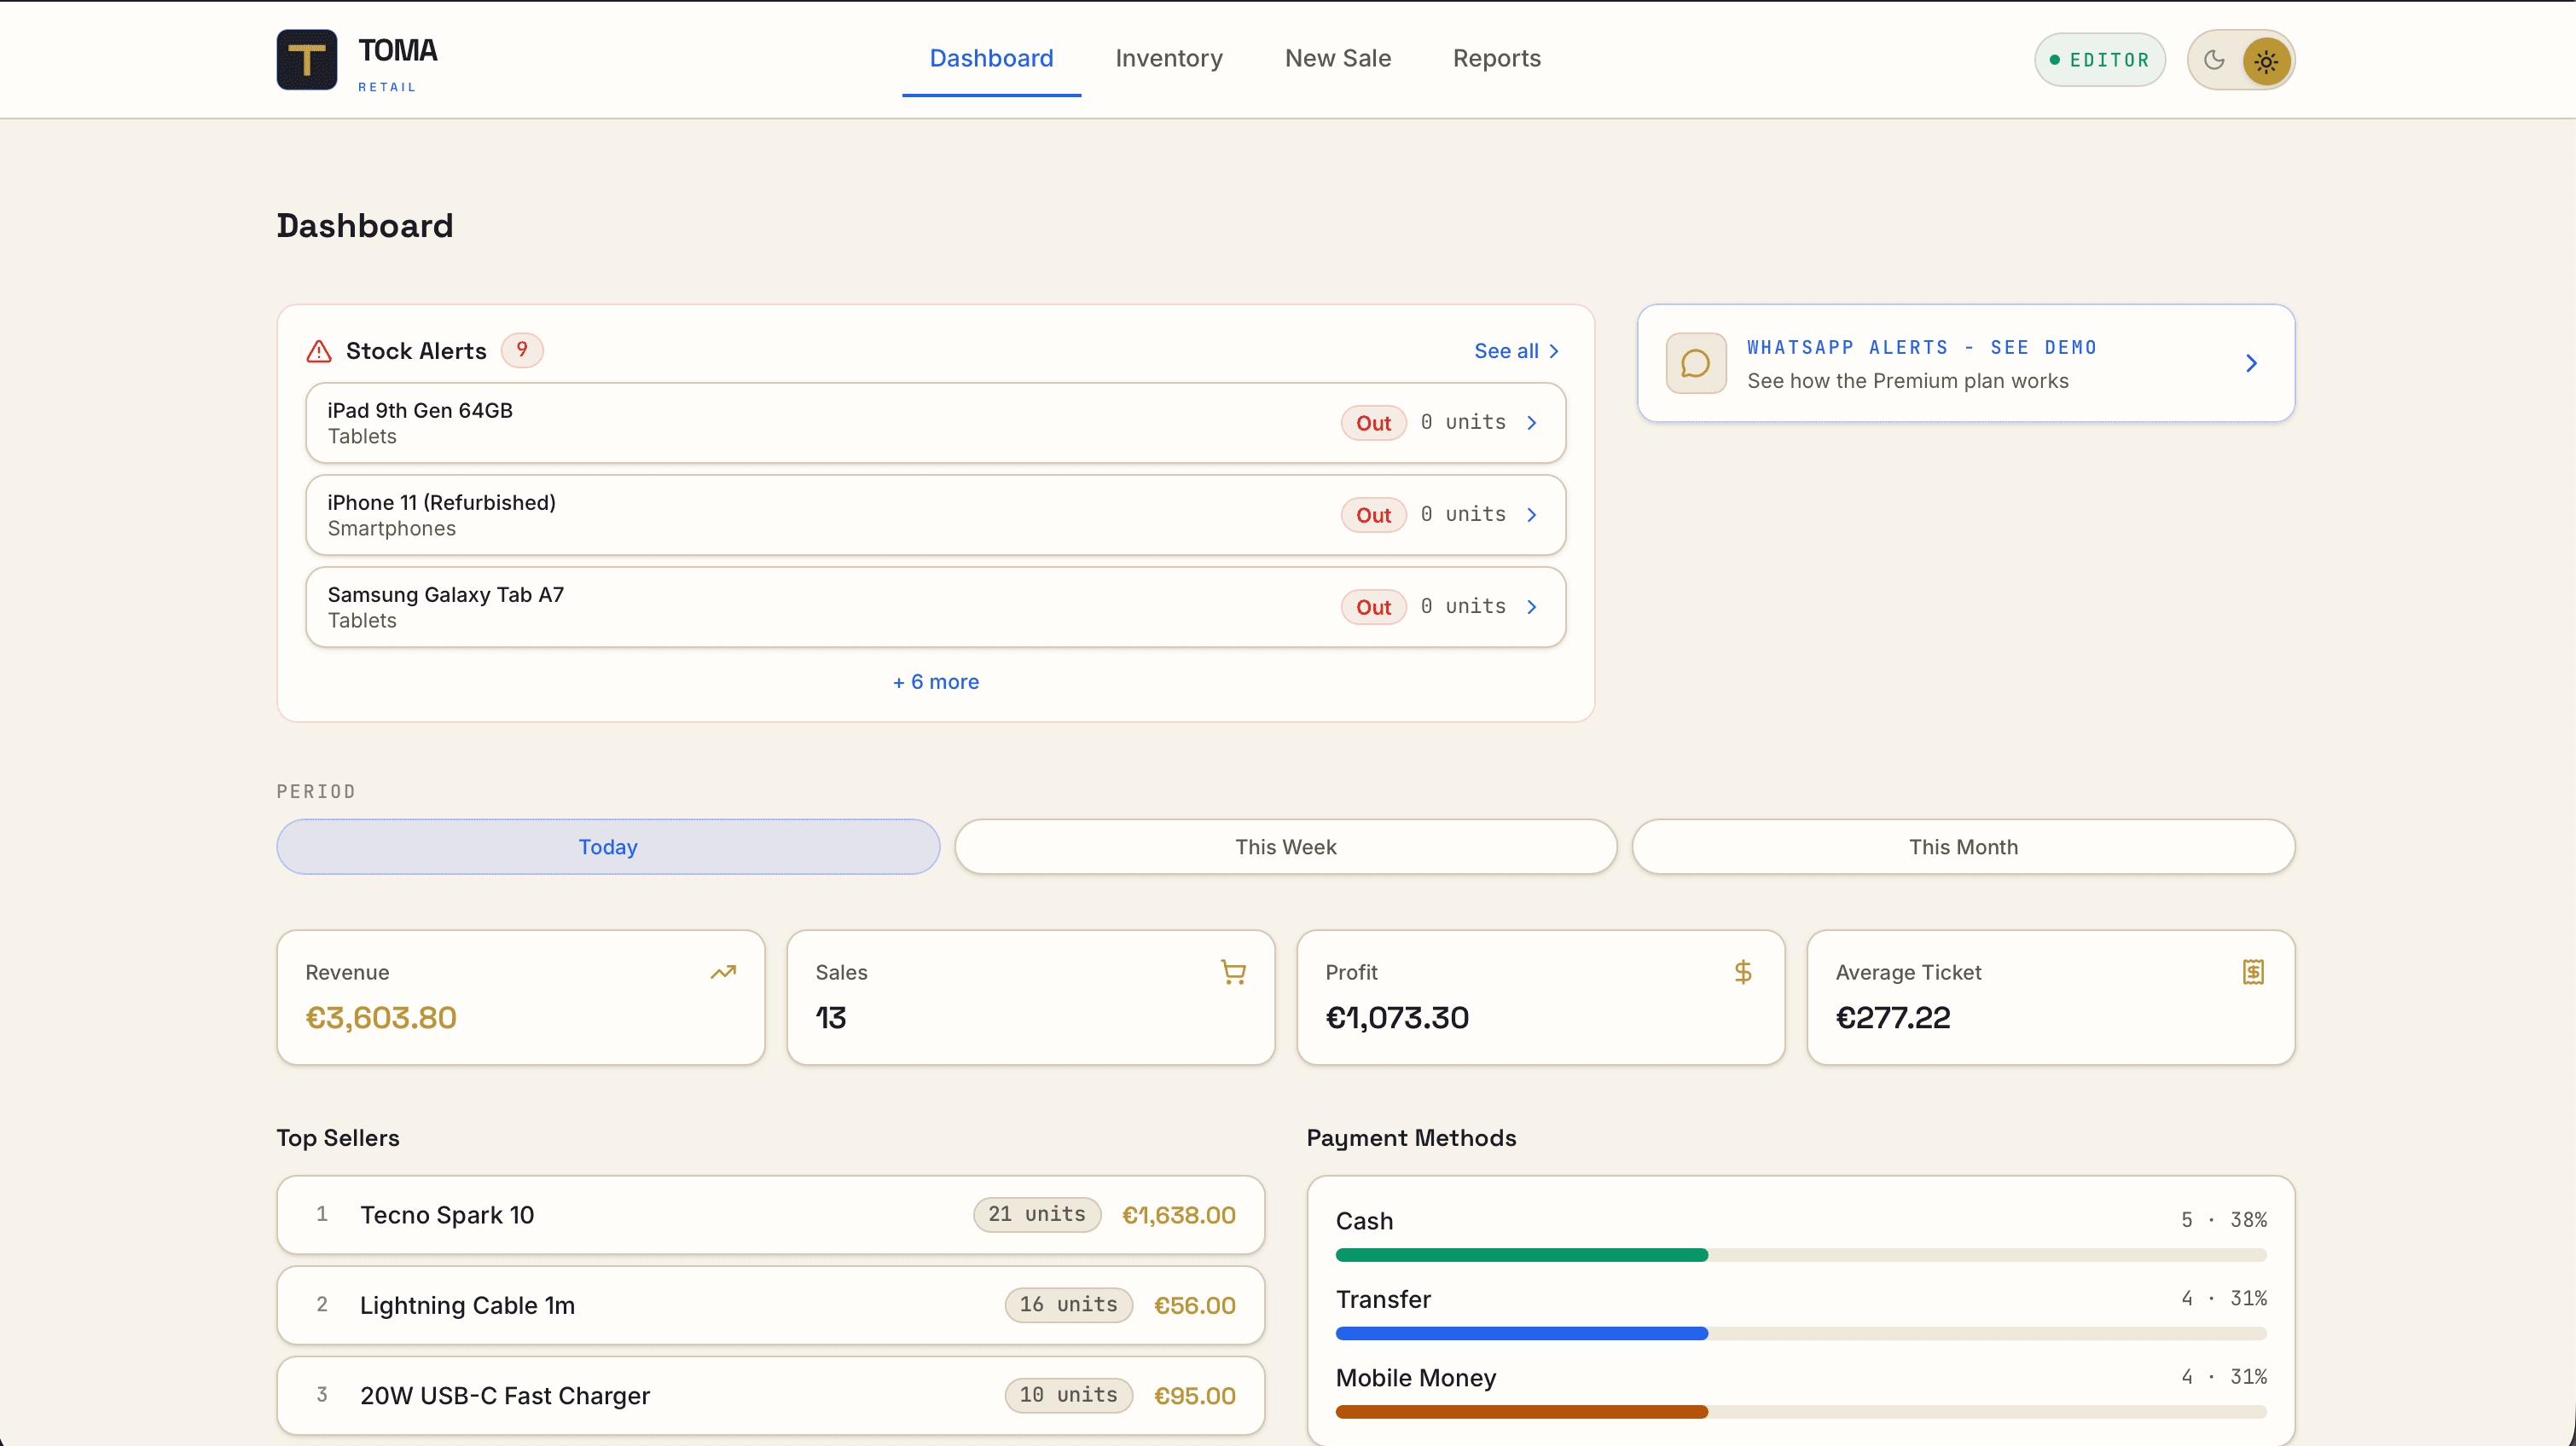Image resolution: width=2576 pixels, height=1446 pixels.
Task: Switch to the Reports tab
Action: pos(1497,58)
